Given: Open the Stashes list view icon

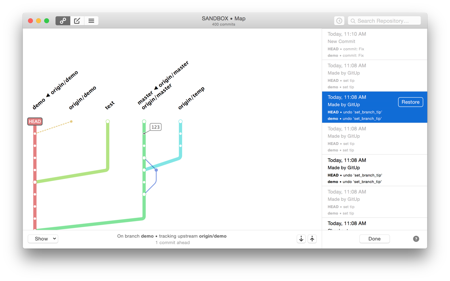Looking at the screenshot, I should click(x=91, y=21).
